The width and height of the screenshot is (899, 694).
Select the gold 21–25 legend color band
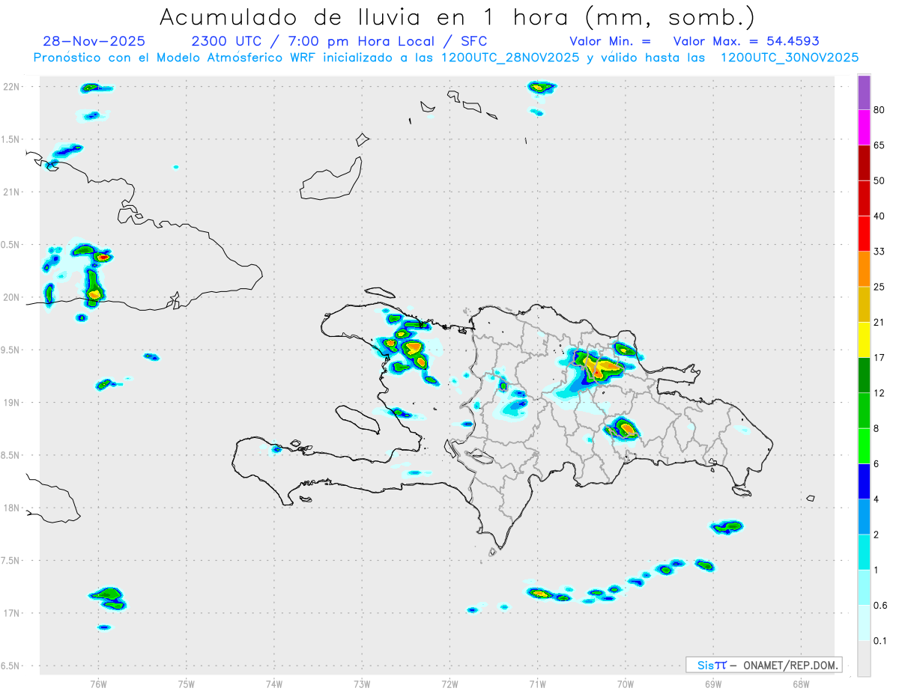click(x=864, y=304)
